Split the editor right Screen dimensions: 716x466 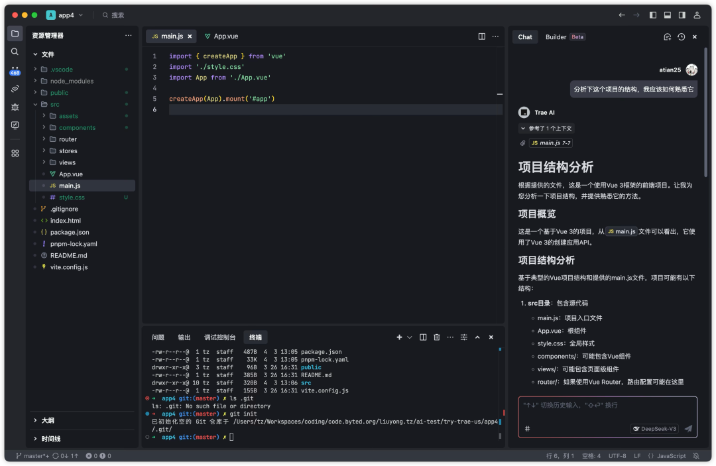(x=482, y=36)
